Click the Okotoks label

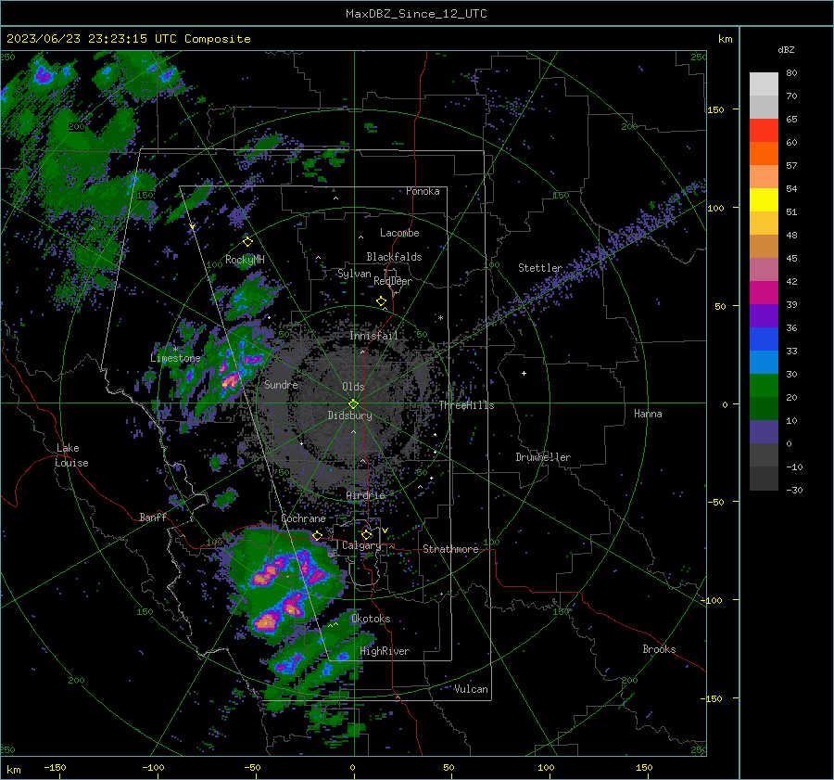[x=371, y=619]
